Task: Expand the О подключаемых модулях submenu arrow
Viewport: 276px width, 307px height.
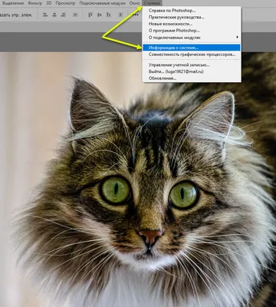Action: [237, 38]
